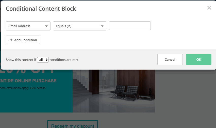The width and height of the screenshot is (216, 128).
Task: Open the Equals (Is) operator dropdown
Action: click(79, 26)
